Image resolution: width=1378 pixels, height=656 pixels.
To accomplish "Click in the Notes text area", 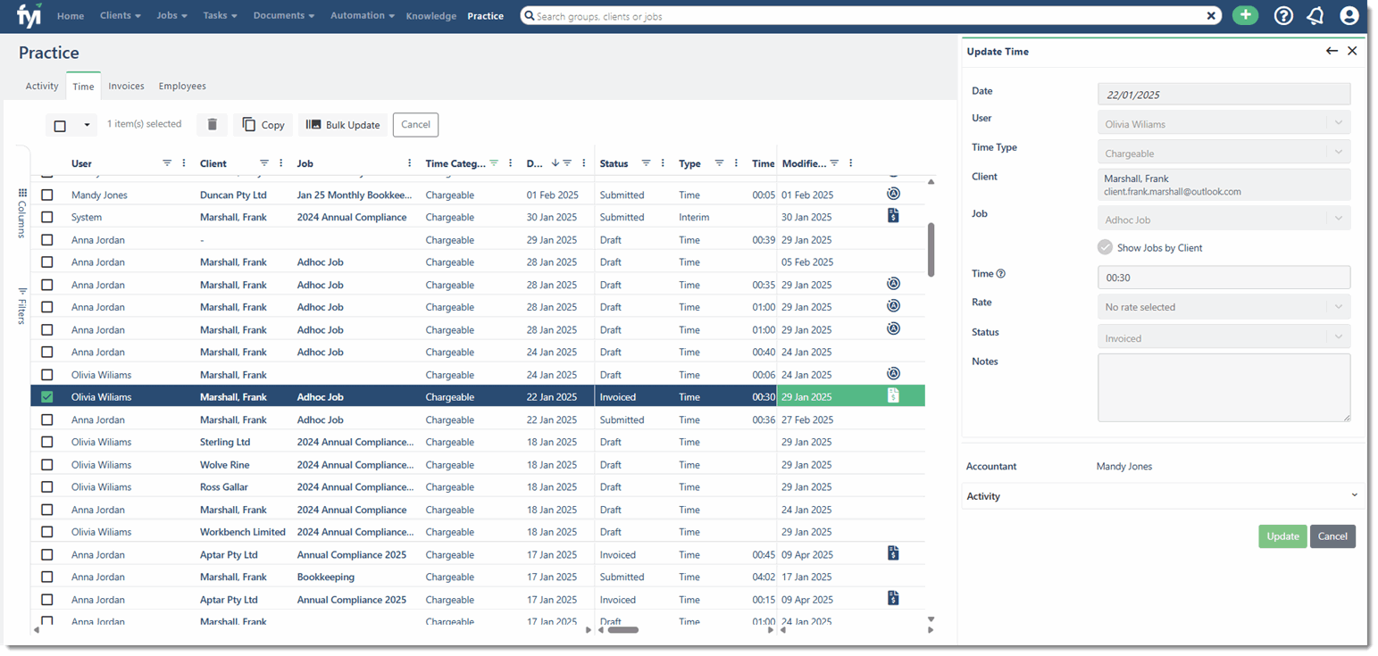I will 1223,386.
